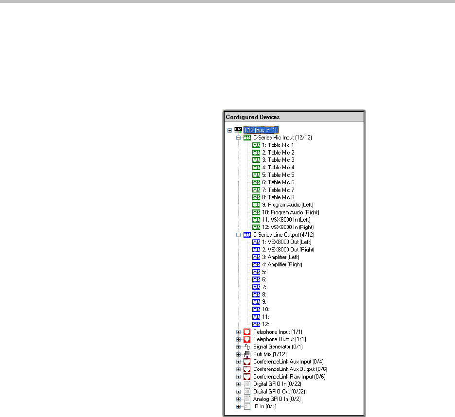Collapse the C-Series Mic Input branch
The width and height of the screenshot is (455, 417).
[x=238, y=138]
